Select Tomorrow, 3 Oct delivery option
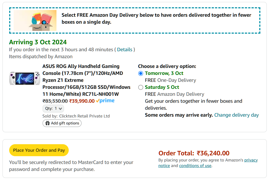Screen dimensions: 269x179 point(140,73)
